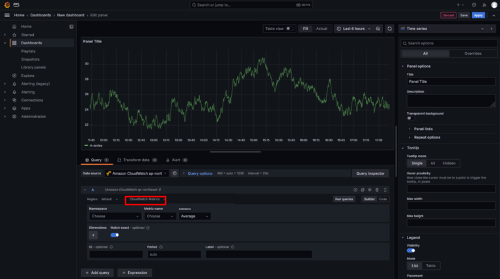Click the Administration gear icon
Screen dimensions: 500x279
tap(14, 117)
